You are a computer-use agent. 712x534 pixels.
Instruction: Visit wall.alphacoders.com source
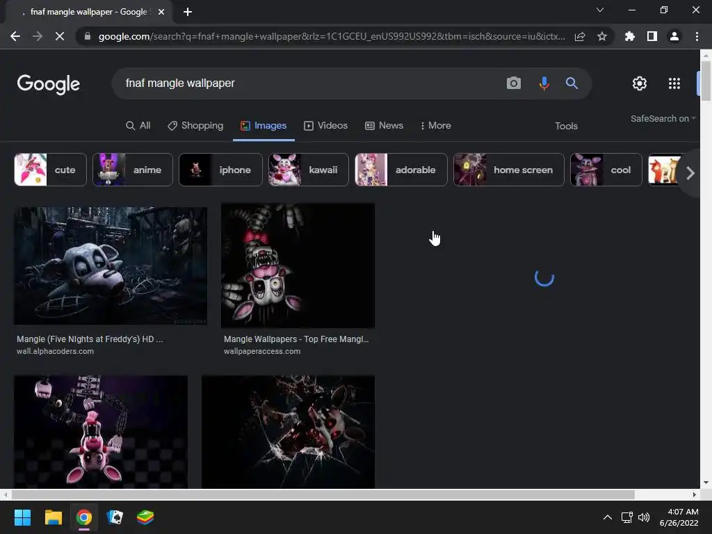point(56,351)
